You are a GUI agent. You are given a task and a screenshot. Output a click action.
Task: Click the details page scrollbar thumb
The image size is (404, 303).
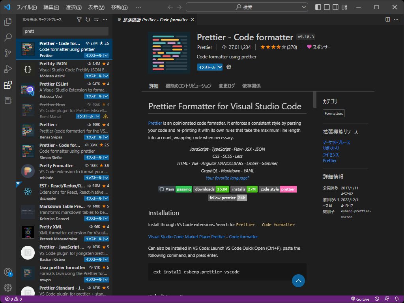coord(314,99)
